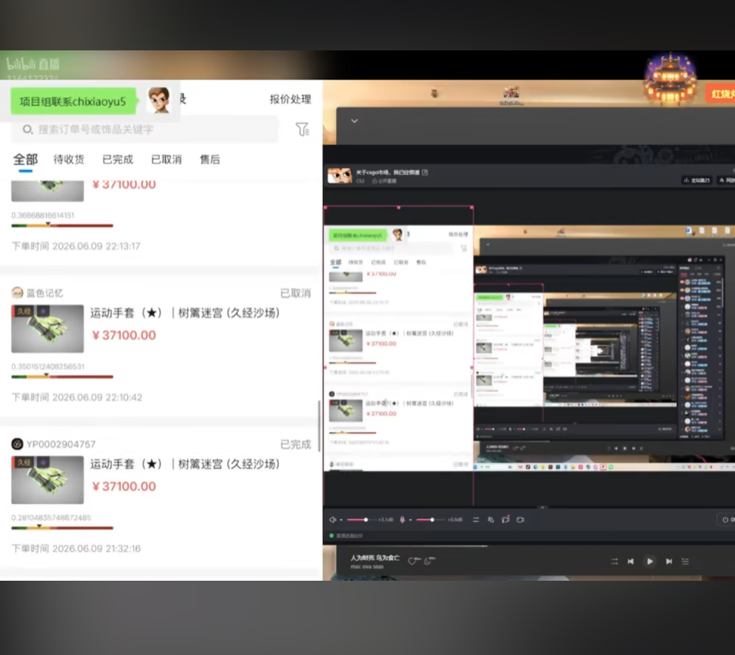Click the song title 人为财死 鸟为食亡
Screen dimensions: 735x655
coord(375,558)
